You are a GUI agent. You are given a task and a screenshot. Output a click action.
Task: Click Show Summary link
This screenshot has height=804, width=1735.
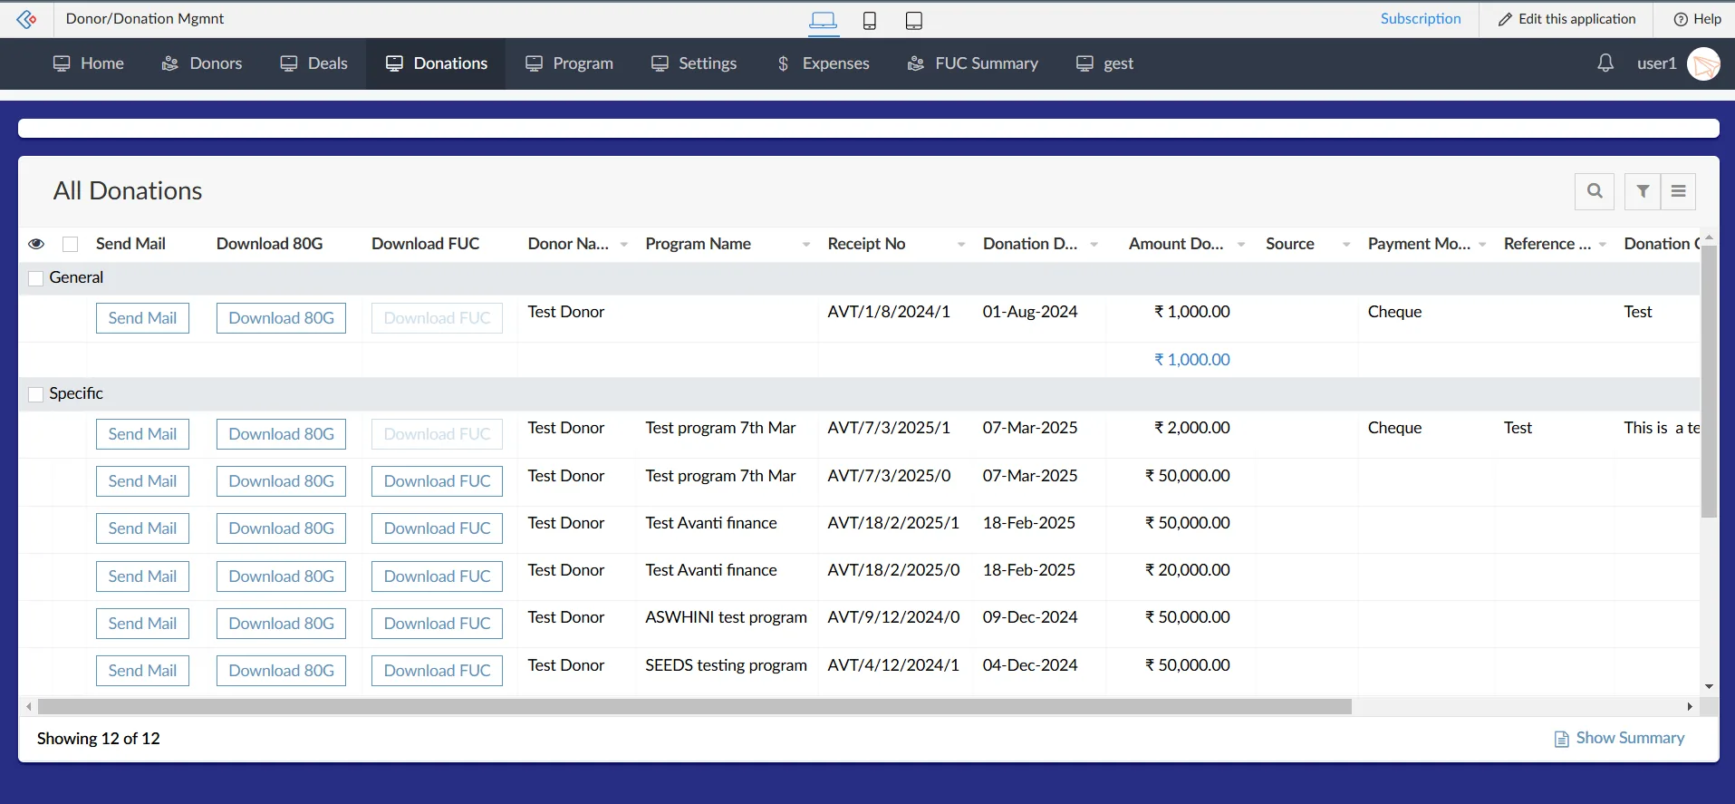(x=1620, y=739)
